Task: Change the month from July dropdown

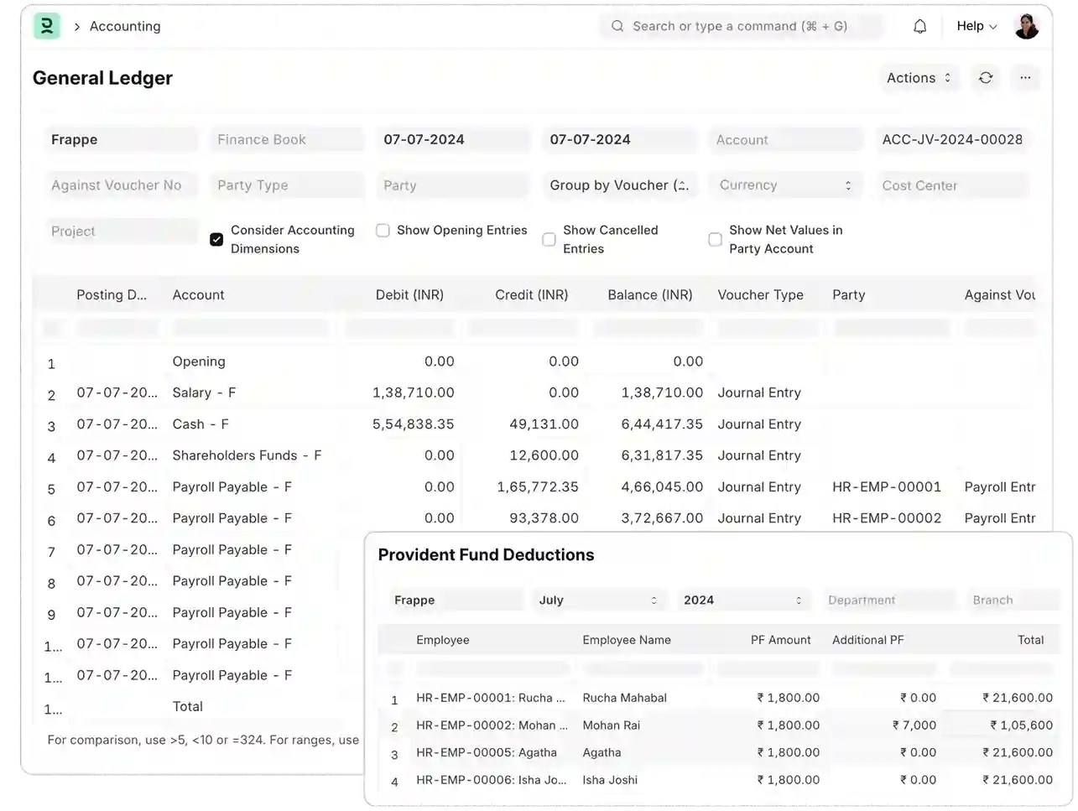Action: point(597,600)
